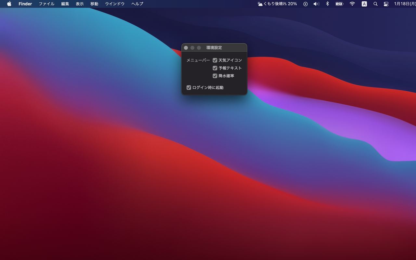Open the ヘルプ menu
The width and height of the screenshot is (416, 260).
[x=136, y=4]
